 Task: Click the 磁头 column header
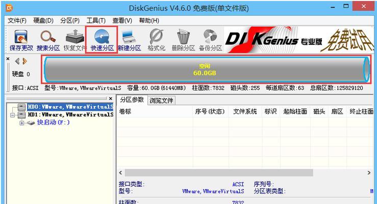(x=319, y=112)
